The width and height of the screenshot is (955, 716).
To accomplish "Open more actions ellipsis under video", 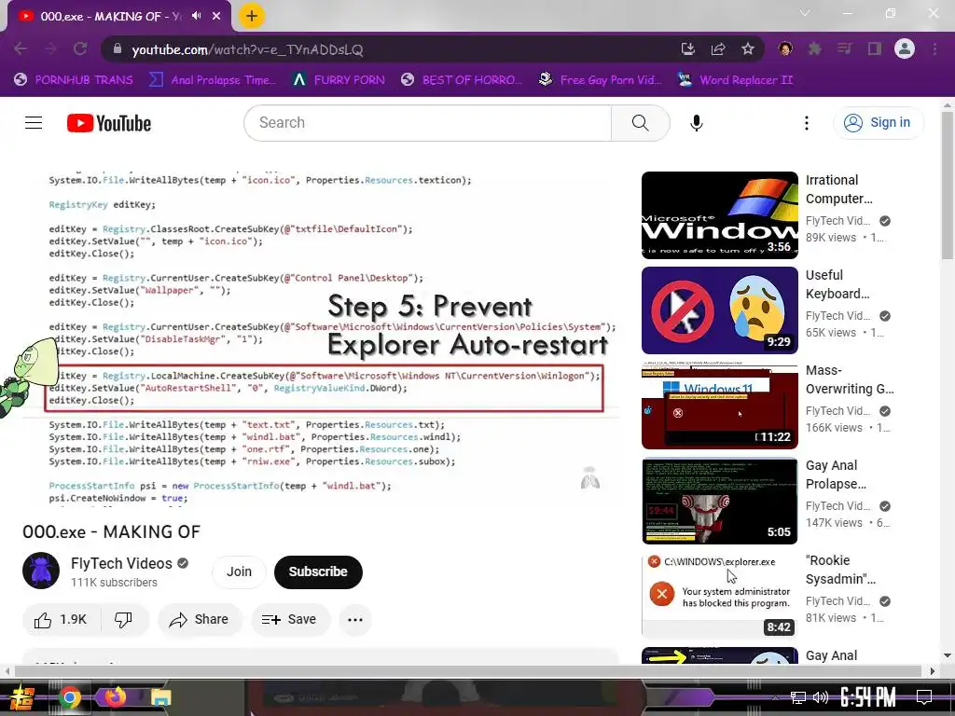I will (x=355, y=620).
